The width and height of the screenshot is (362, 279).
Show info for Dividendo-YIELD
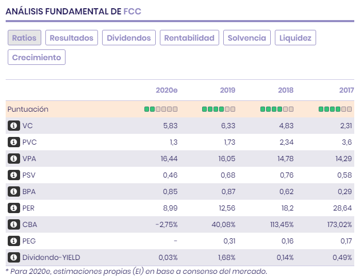pos(14,257)
